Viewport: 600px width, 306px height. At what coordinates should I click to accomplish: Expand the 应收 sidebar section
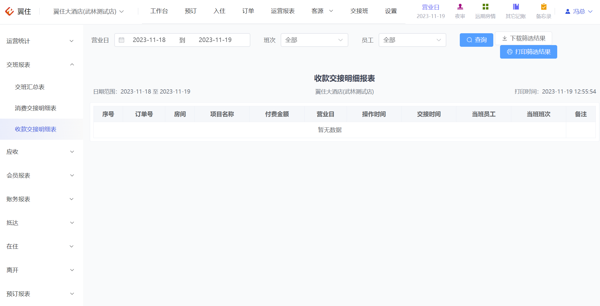tap(41, 152)
